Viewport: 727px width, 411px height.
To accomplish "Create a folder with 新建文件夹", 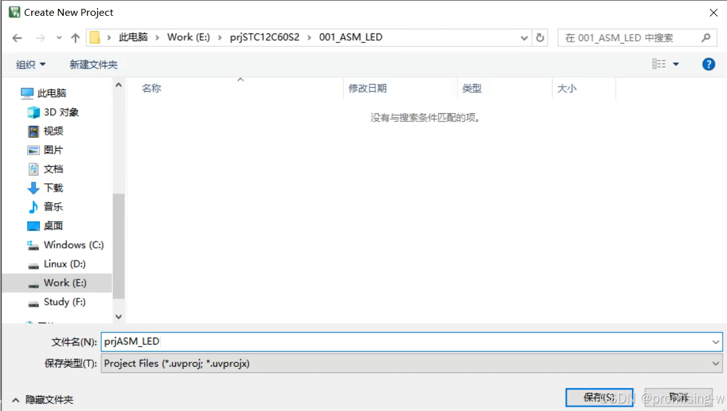I will pyautogui.click(x=94, y=64).
